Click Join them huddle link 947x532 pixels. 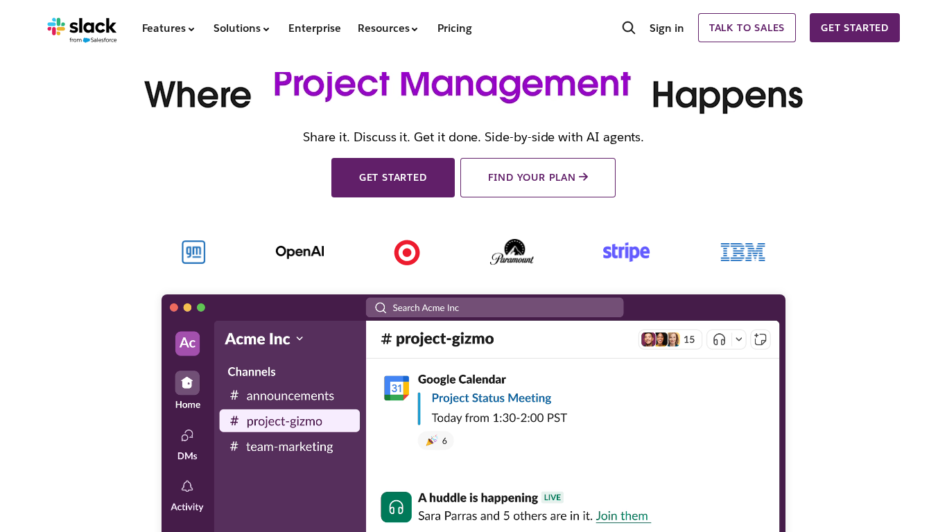pos(622,516)
